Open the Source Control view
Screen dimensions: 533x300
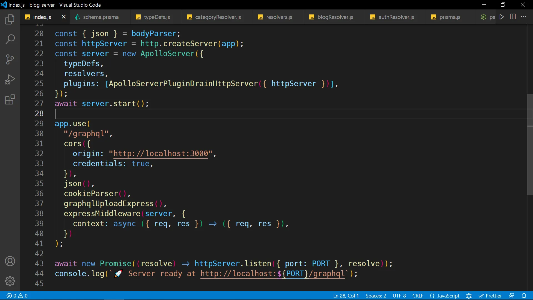[x=10, y=59]
